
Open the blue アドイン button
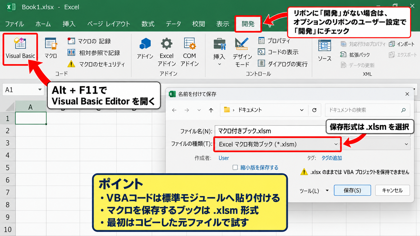(x=145, y=49)
